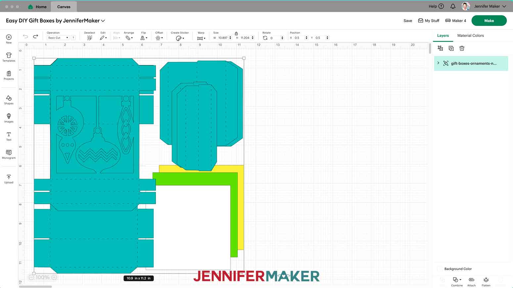Click the Undo arrow
This screenshot has width=513, height=288.
(25, 36)
